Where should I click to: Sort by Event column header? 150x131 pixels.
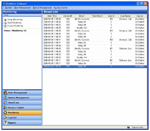82,16
